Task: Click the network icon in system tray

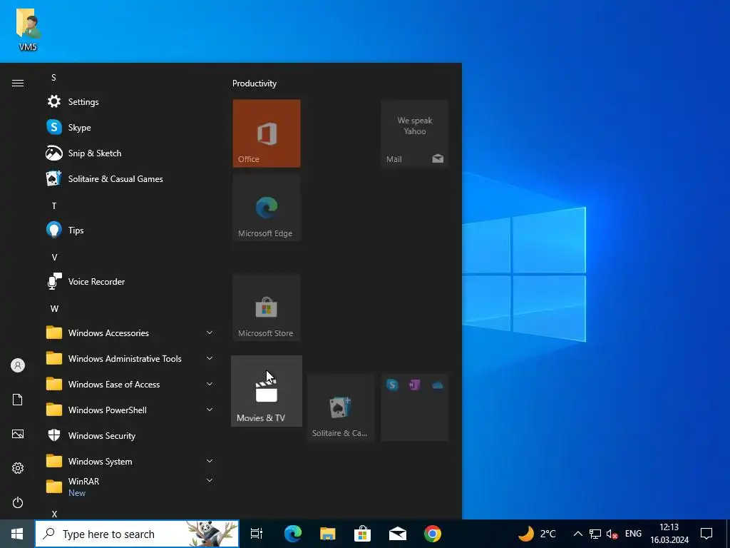Action: click(x=595, y=534)
